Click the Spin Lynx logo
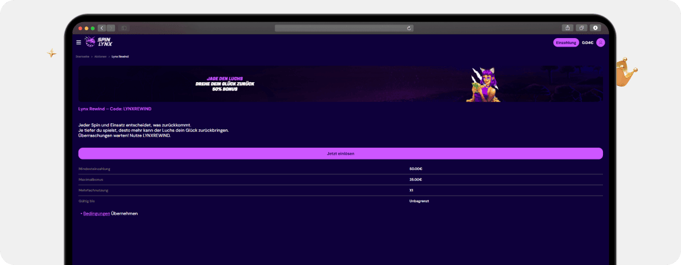681x265 pixels. tap(98, 42)
